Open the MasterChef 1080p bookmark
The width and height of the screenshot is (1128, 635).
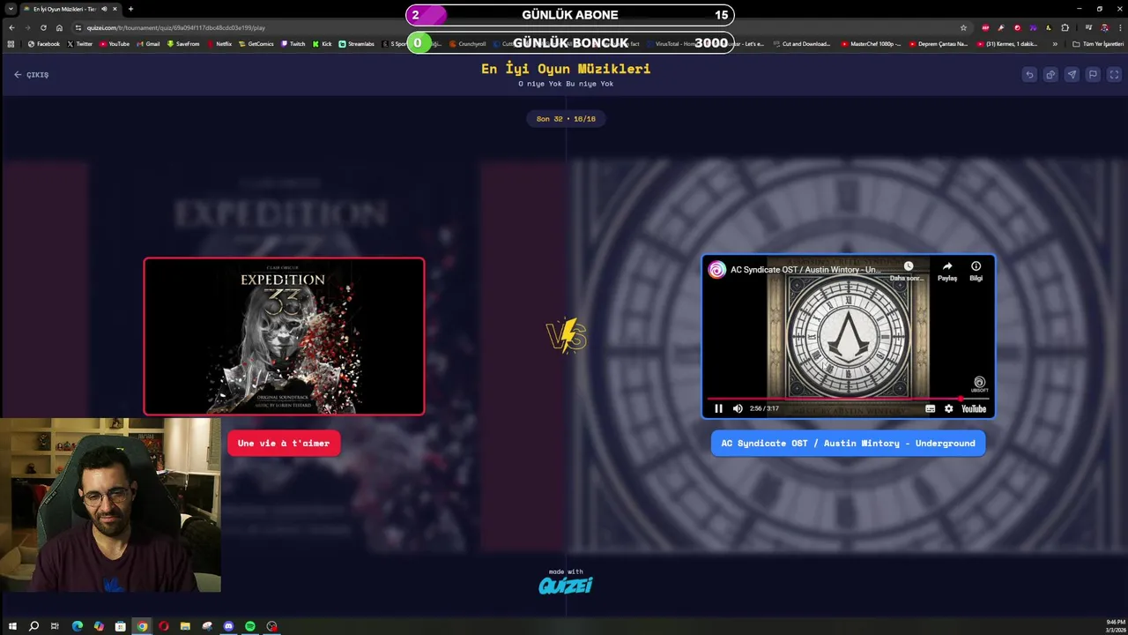872,43
